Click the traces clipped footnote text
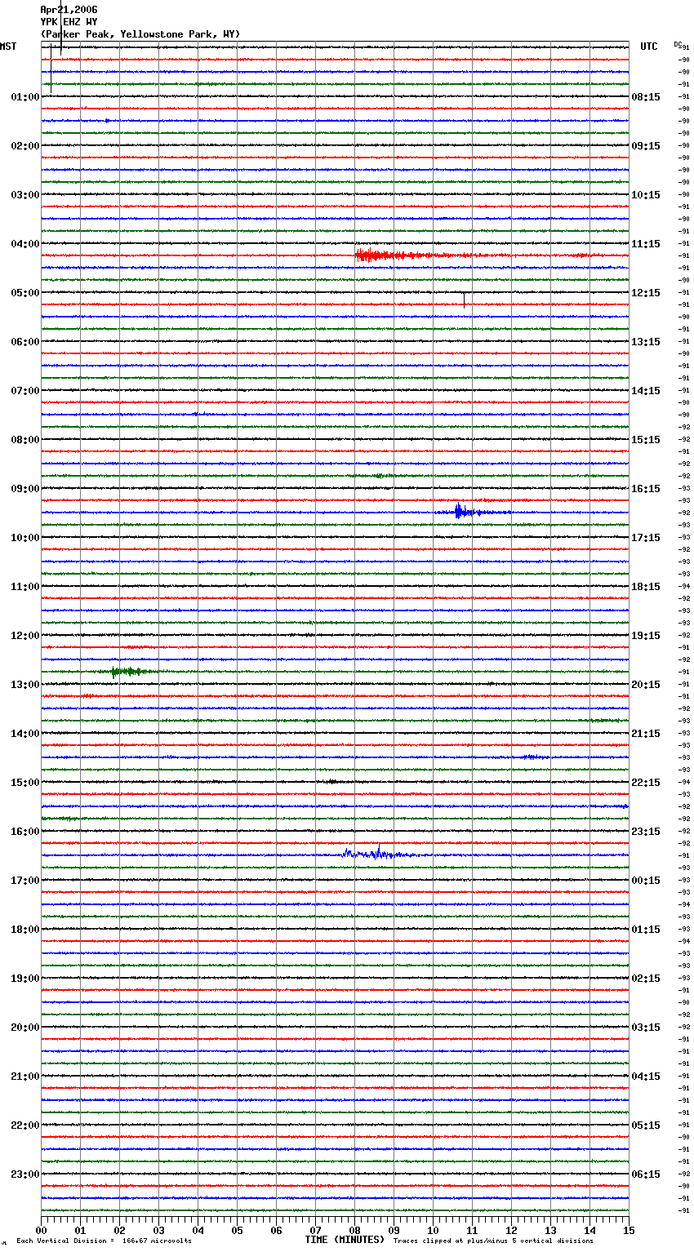694x1252 pixels. coord(493,1241)
